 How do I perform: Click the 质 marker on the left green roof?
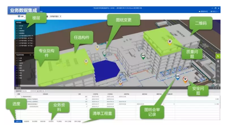(x=86, y=61)
